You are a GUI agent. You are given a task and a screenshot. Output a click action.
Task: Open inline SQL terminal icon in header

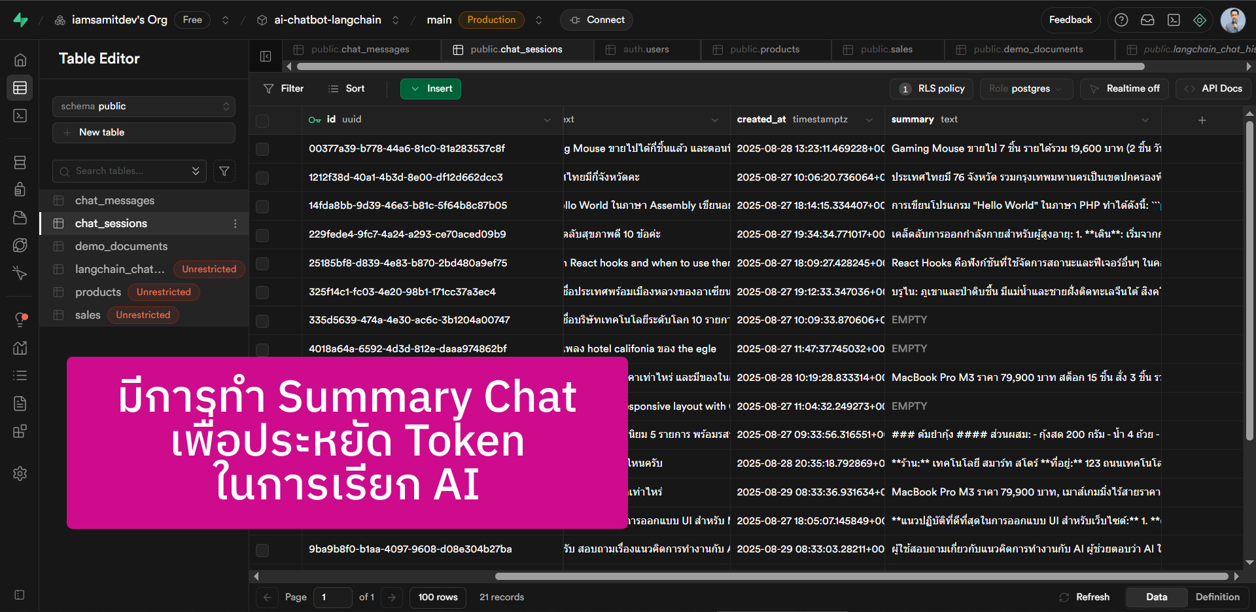click(1174, 20)
